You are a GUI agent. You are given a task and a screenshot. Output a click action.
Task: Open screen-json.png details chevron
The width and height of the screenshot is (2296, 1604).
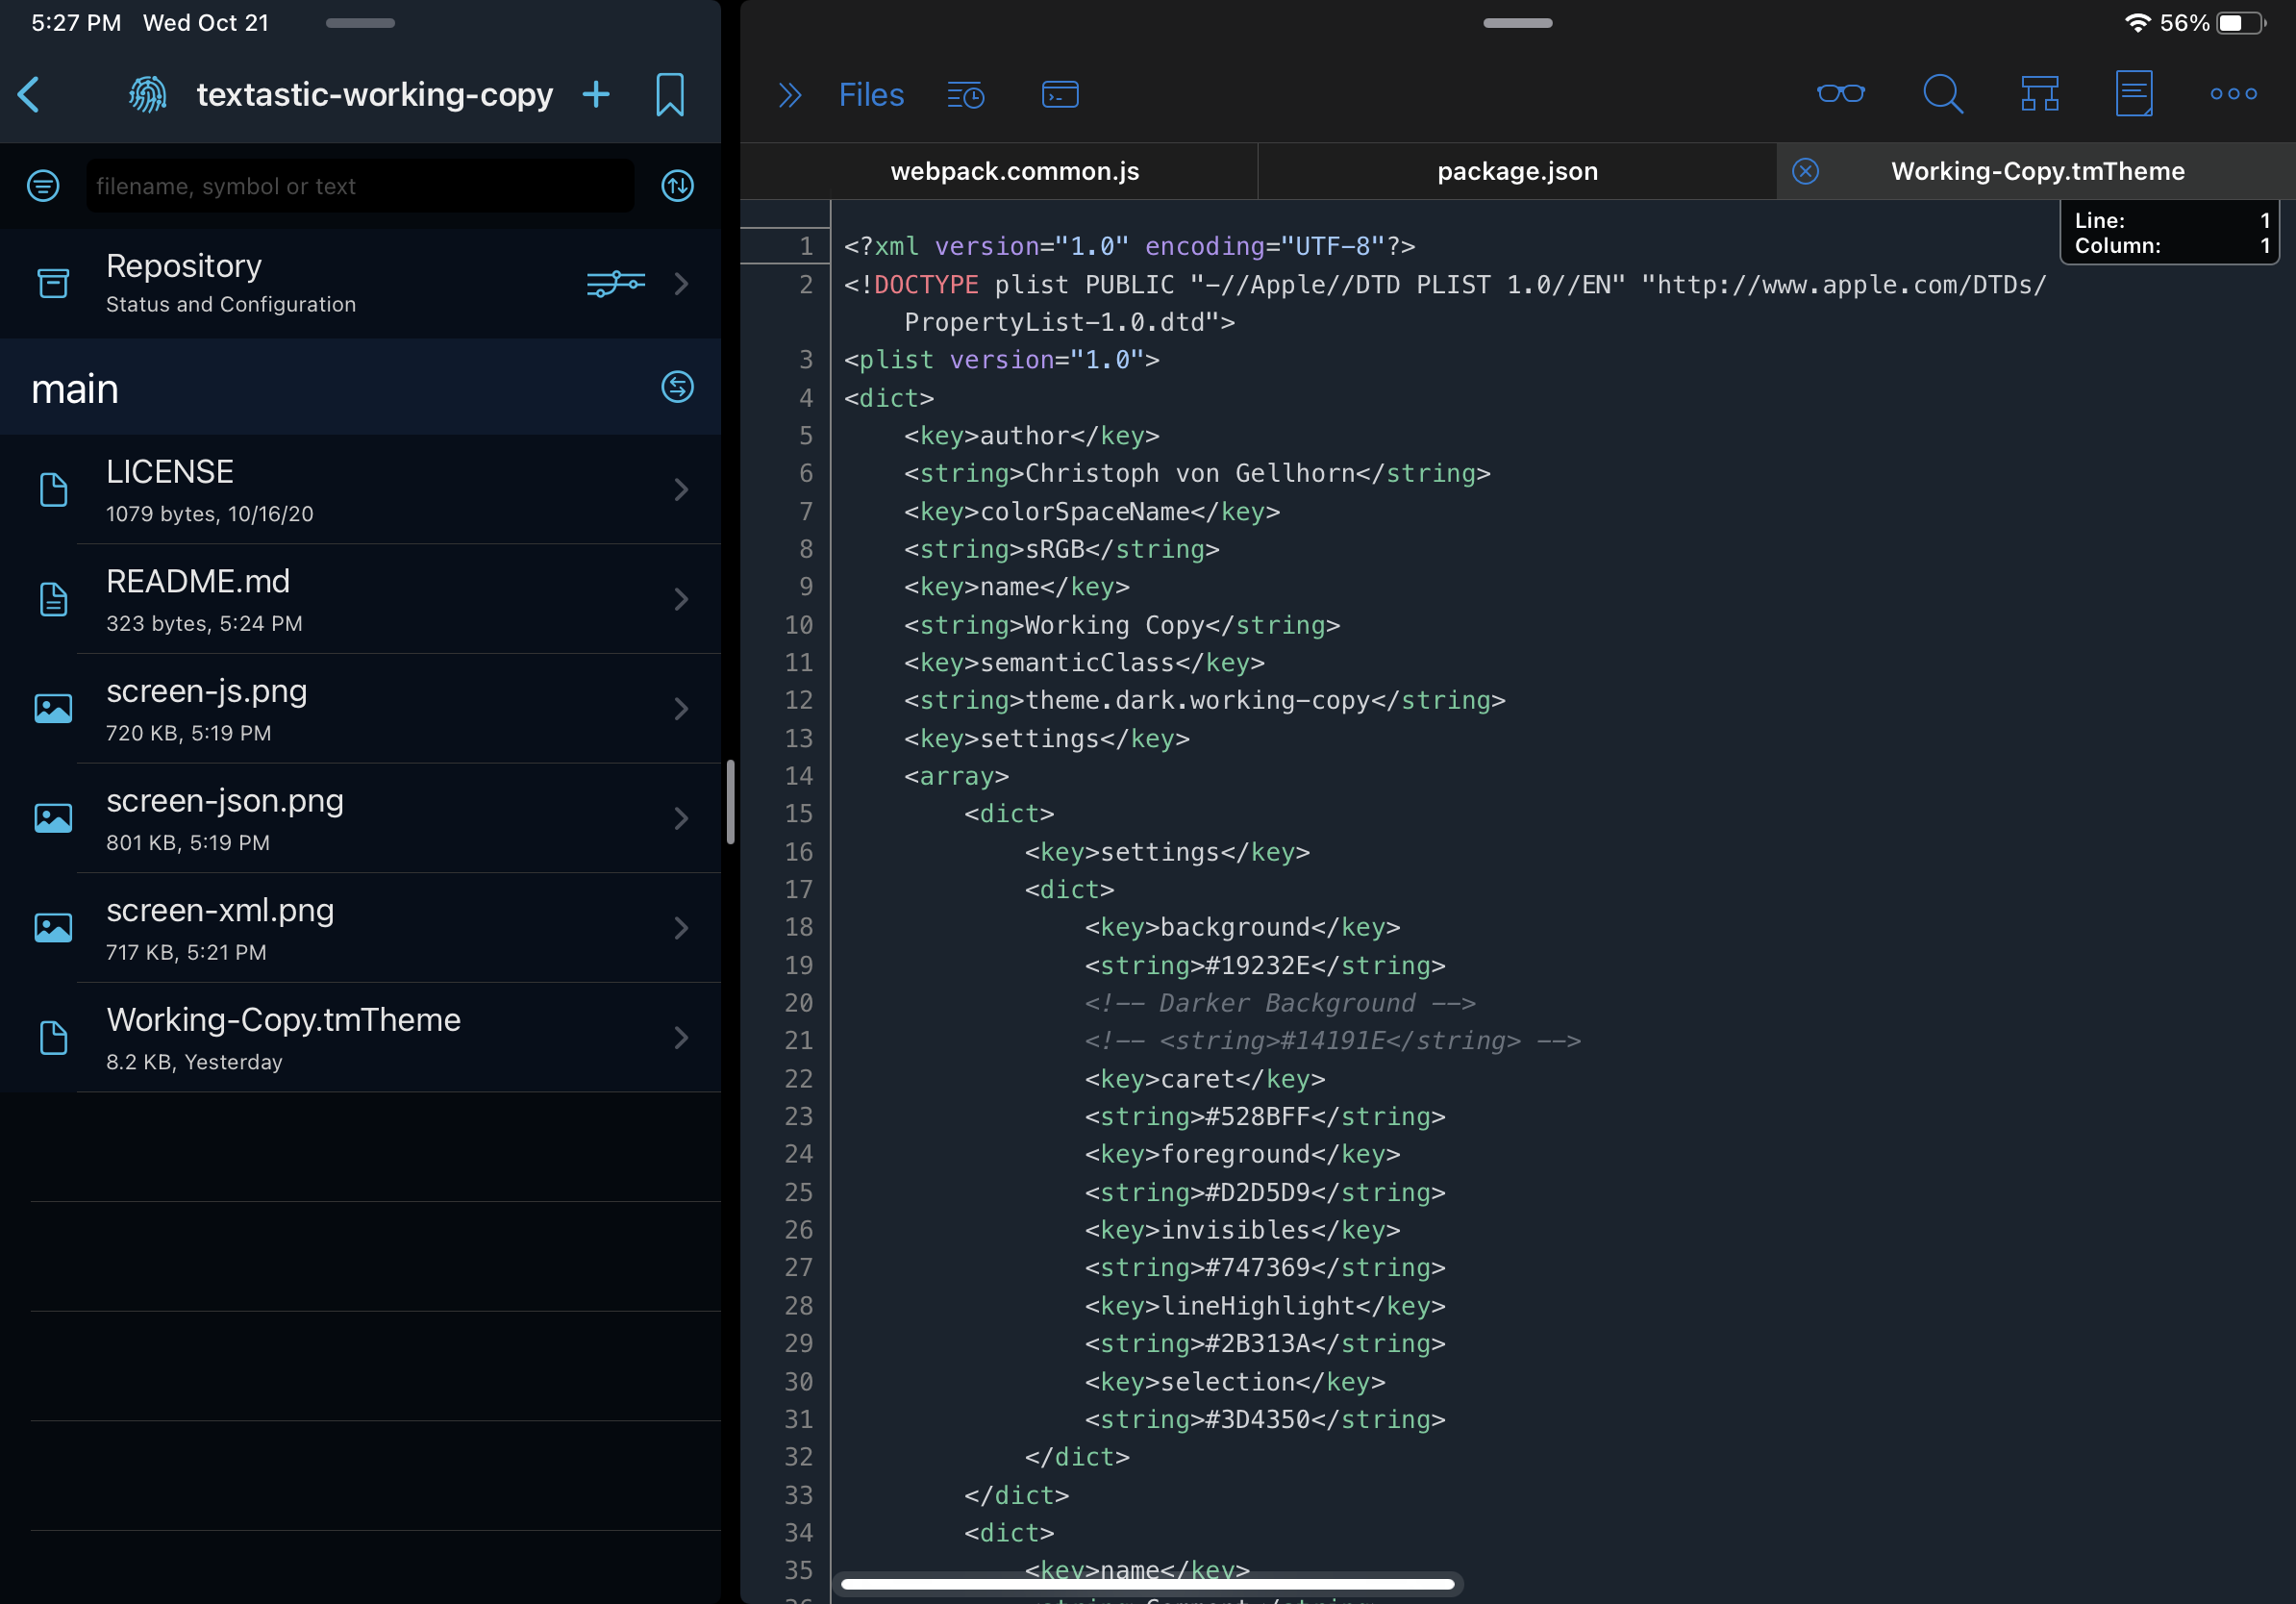tap(681, 819)
